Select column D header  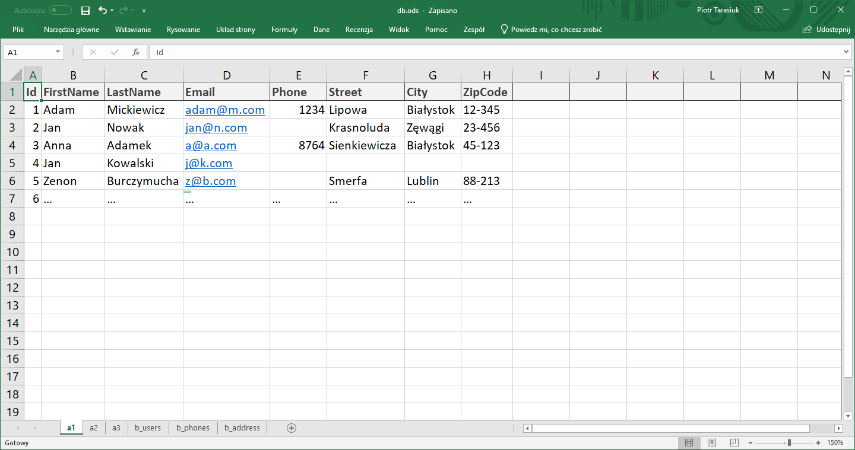[x=226, y=75]
